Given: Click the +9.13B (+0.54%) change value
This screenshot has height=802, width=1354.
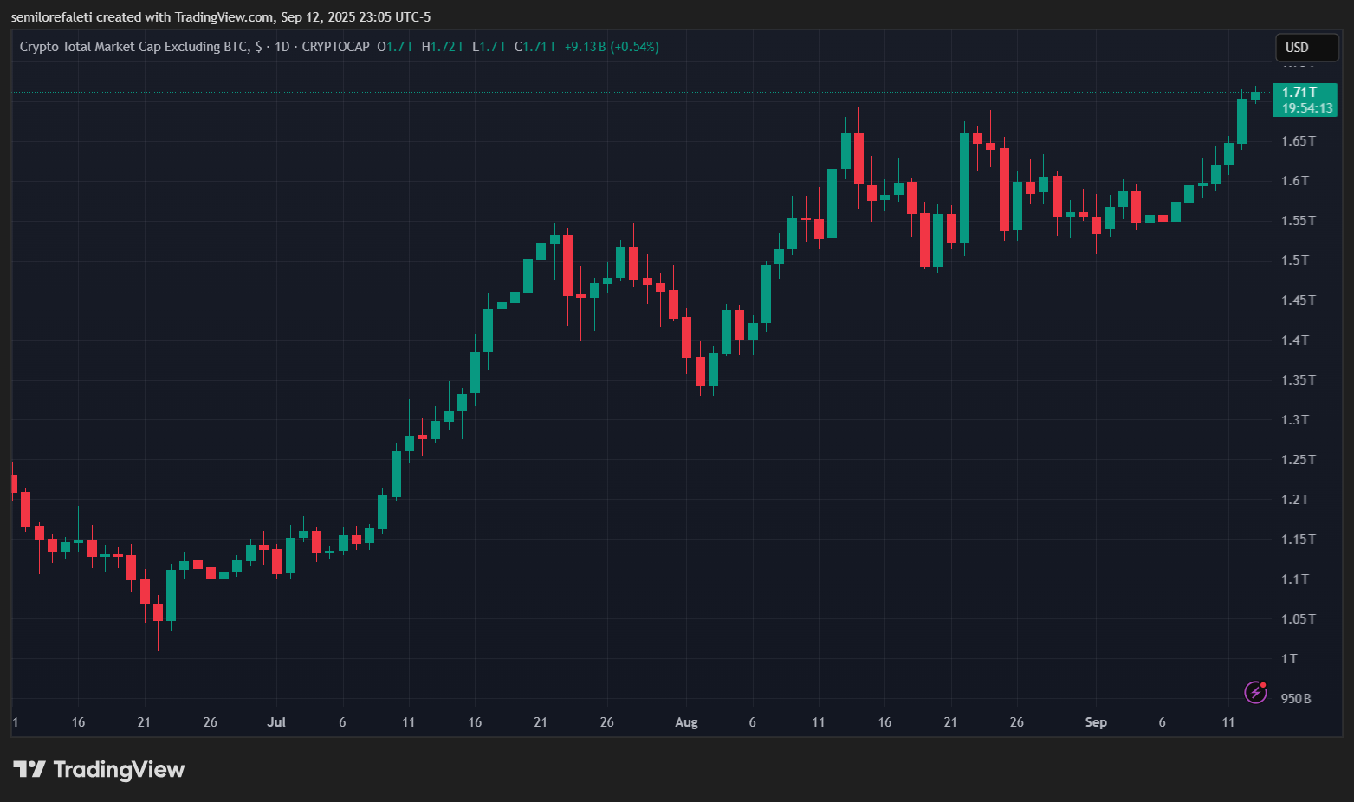Looking at the screenshot, I should coord(610,47).
